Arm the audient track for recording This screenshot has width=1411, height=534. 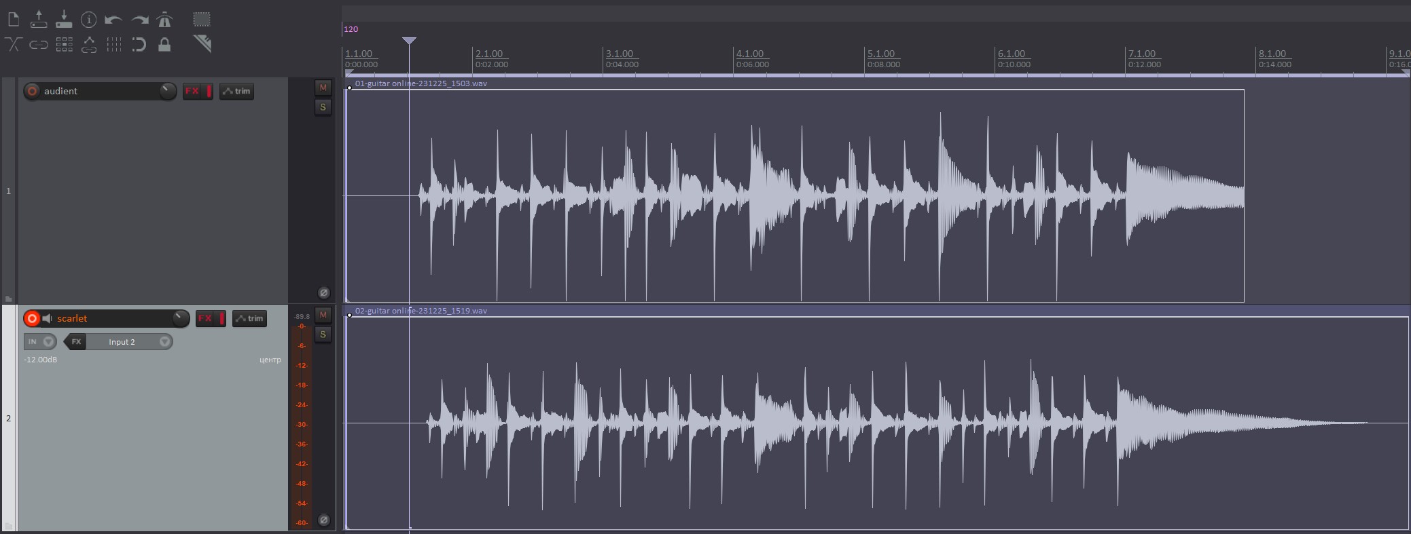click(32, 91)
